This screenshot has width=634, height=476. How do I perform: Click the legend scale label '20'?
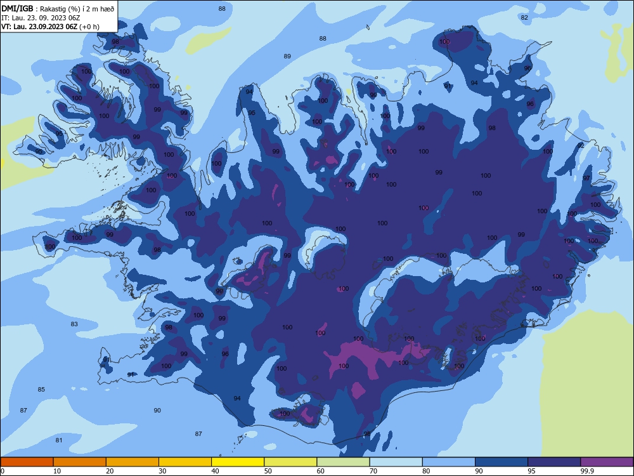coord(110,471)
